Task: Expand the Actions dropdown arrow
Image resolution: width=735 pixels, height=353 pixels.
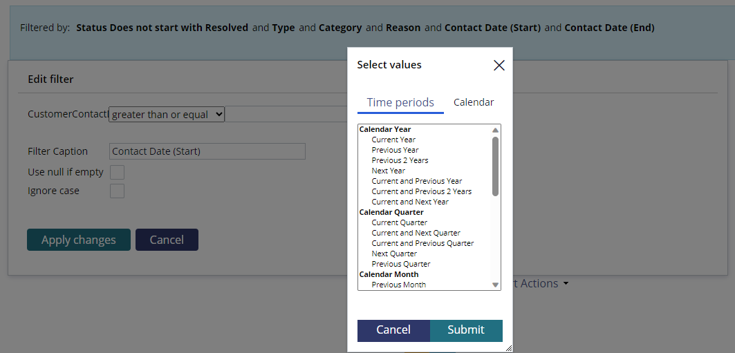Action: coord(566,284)
